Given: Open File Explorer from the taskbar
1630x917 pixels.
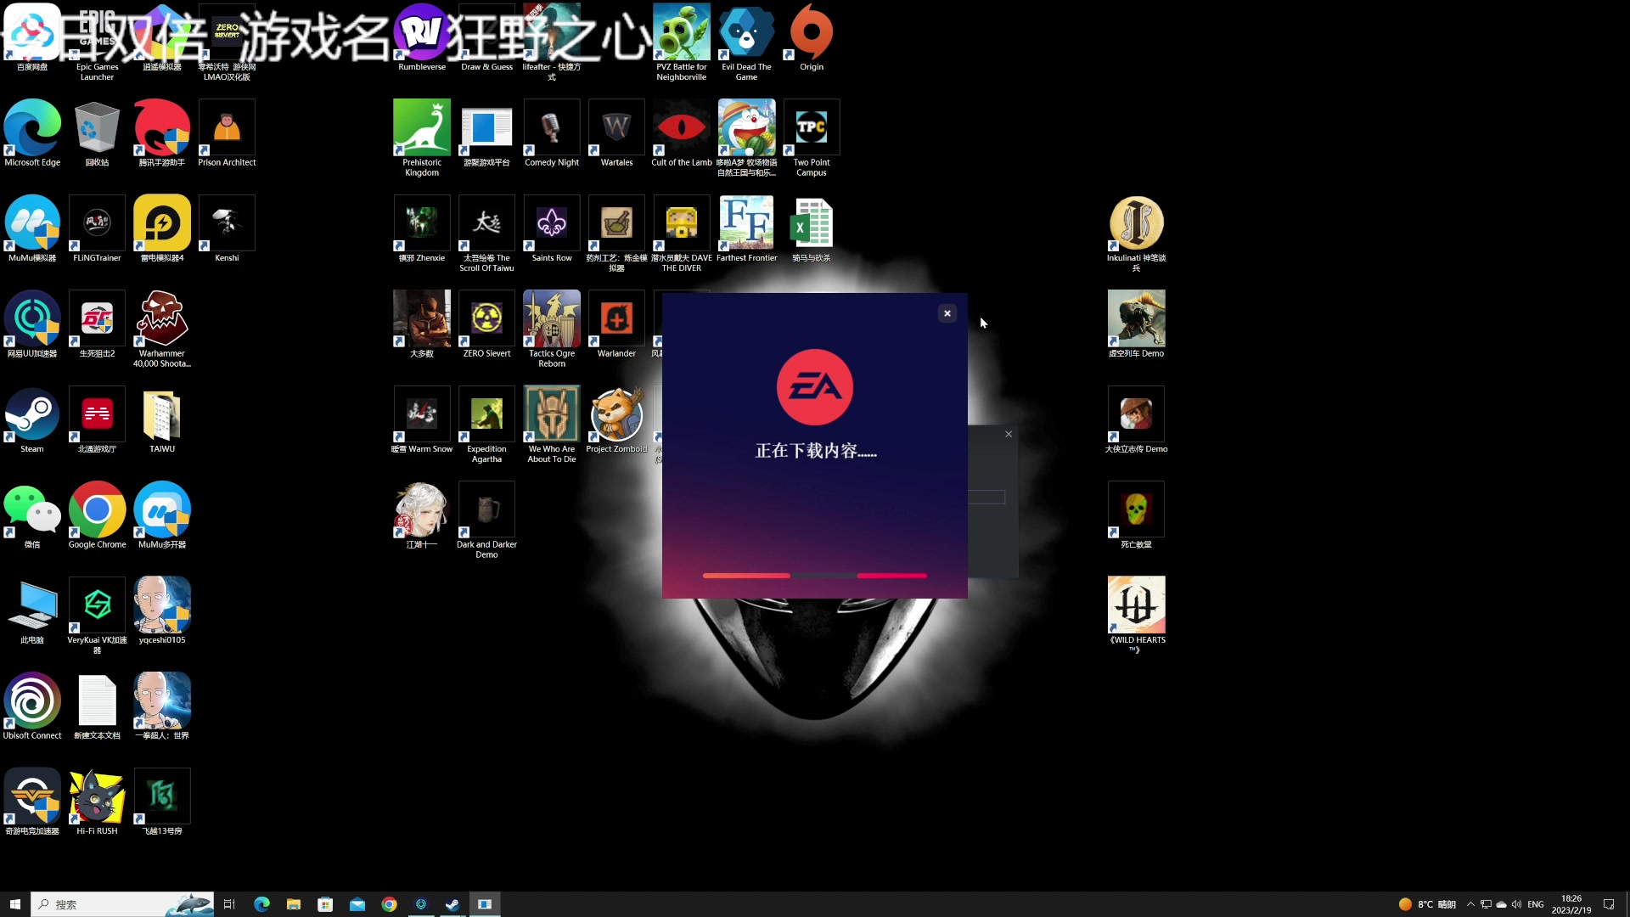Looking at the screenshot, I should tap(294, 904).
